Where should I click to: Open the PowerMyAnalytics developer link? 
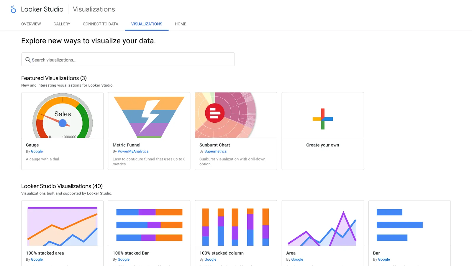133,151
